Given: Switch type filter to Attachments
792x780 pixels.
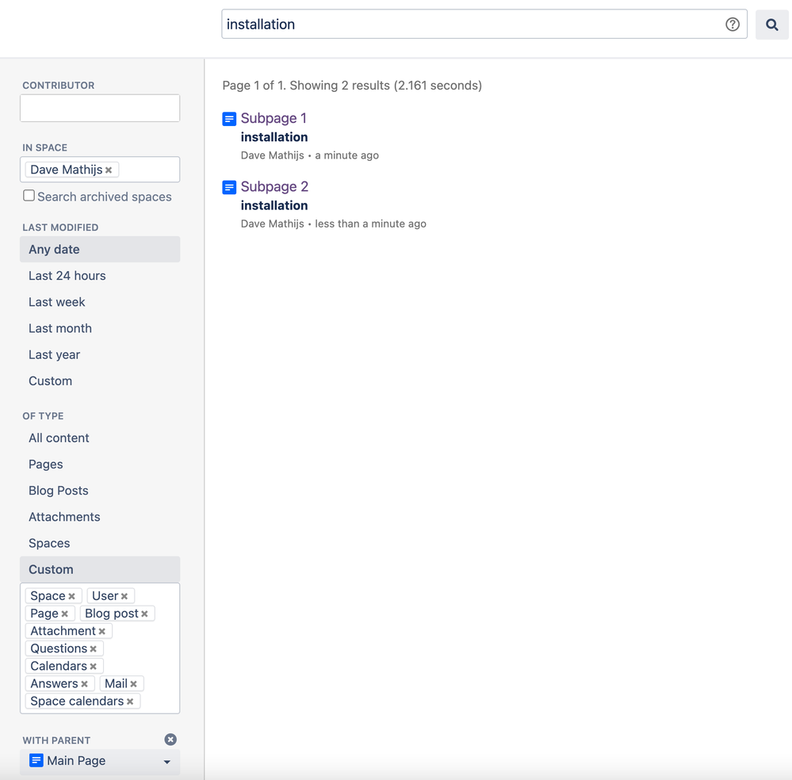Looking at the screenshot, I should 64,516.
